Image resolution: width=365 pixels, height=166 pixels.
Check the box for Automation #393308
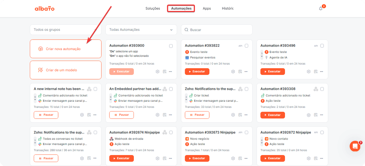[322, 89]
